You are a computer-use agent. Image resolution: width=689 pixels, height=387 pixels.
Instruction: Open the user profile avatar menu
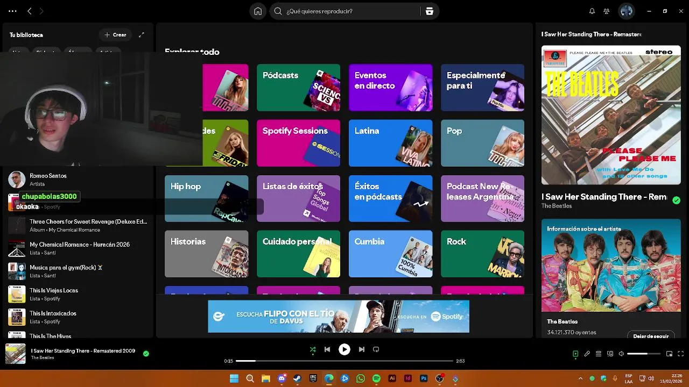pos(626,11)
